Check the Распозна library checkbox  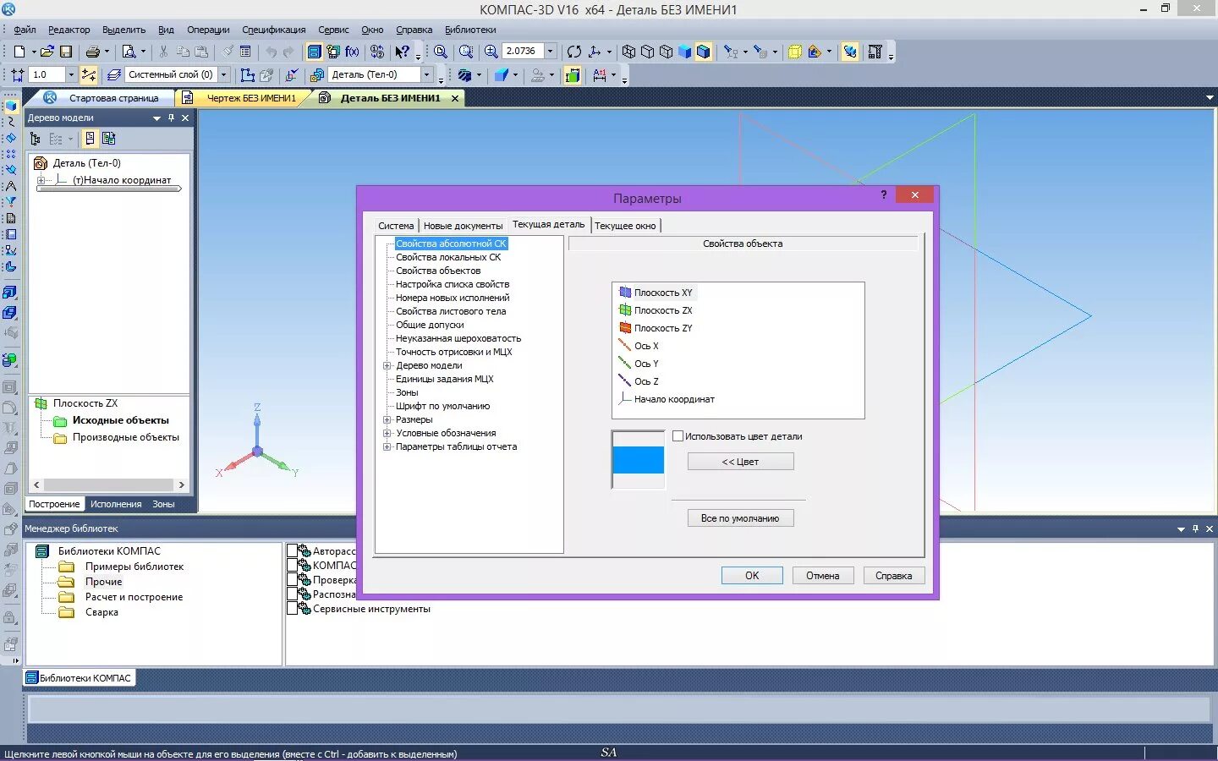292,594
